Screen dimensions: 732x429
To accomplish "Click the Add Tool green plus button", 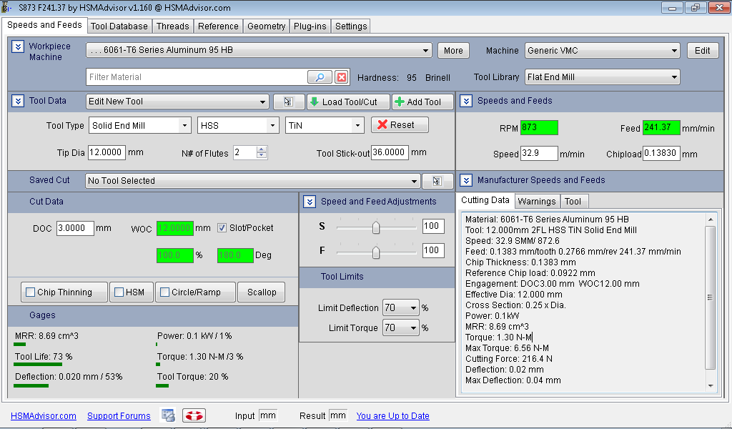I will [422, 102].
